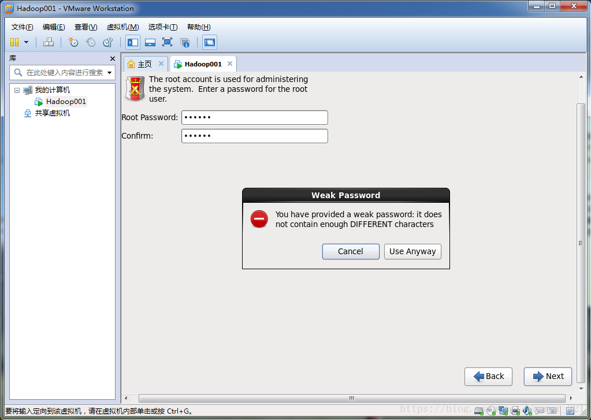Click the Confirm password input field

pyautogui.click(x=255, y=136)
